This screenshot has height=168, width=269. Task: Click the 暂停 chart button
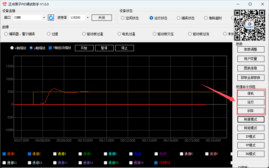(x=105, y=48)
